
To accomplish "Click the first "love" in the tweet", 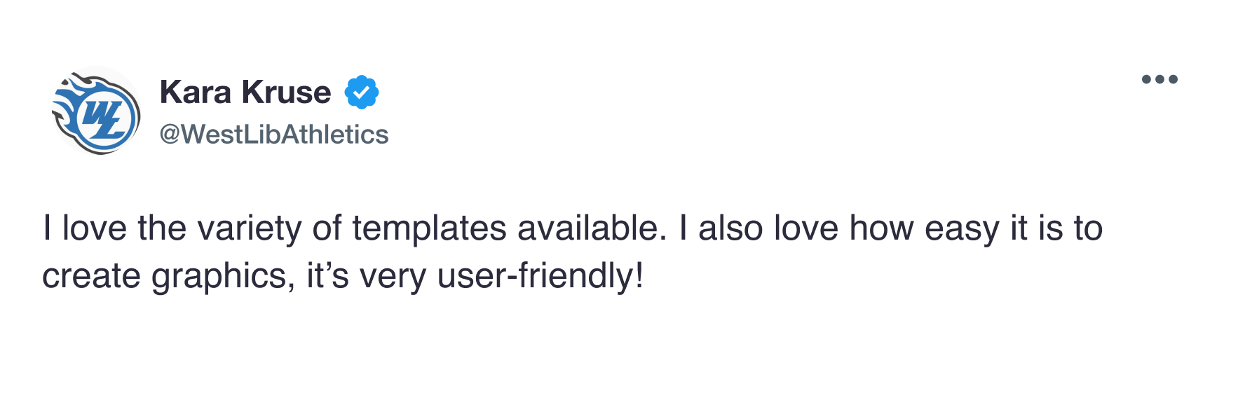I will click(95, 228).
